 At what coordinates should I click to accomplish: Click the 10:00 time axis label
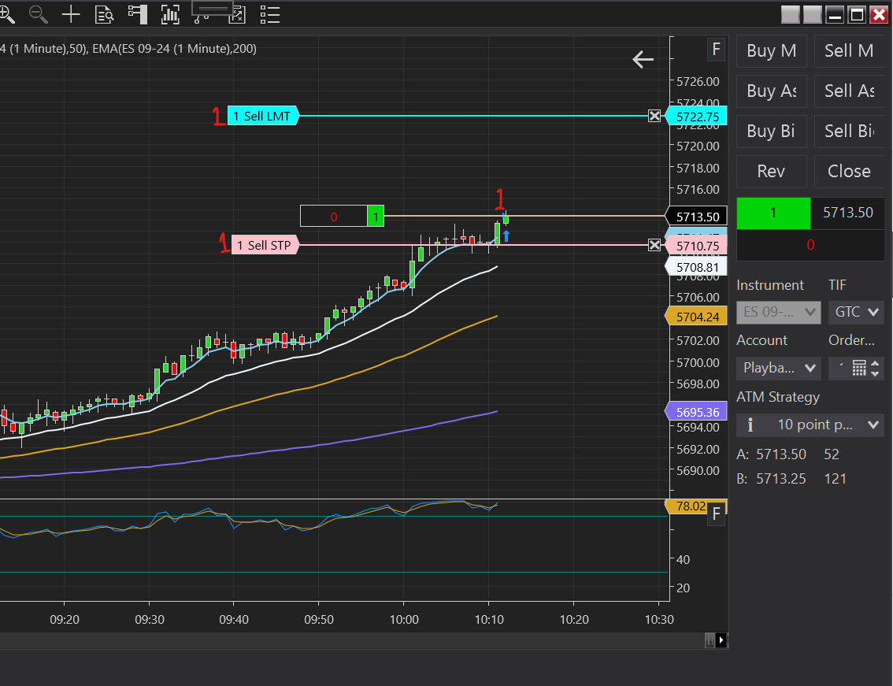point(404,620)
